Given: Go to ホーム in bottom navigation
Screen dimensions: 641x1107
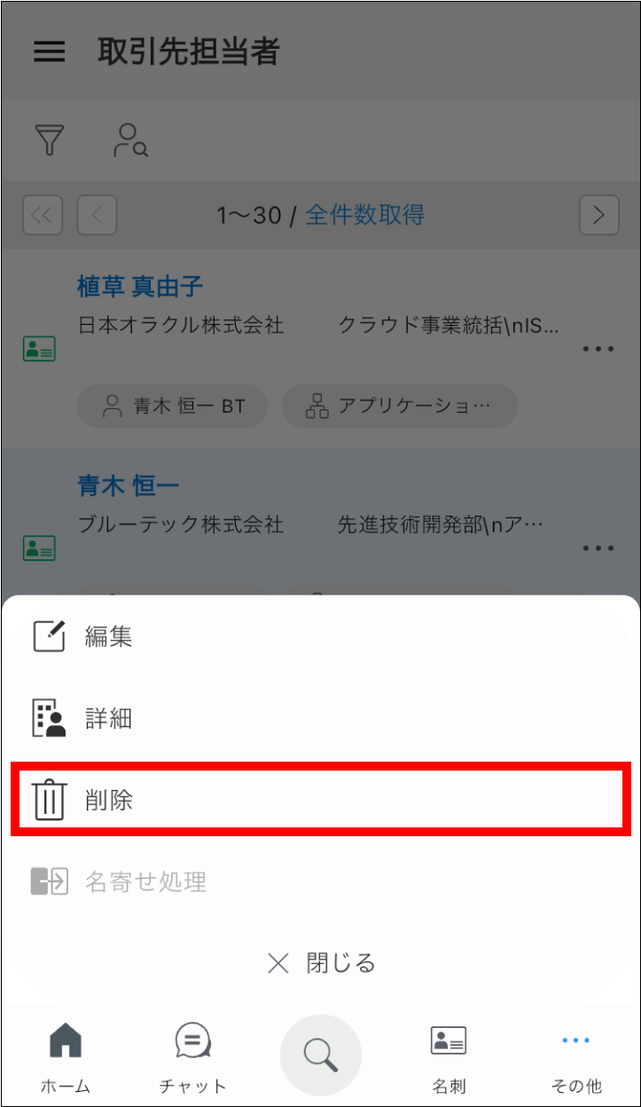Looking at the screenshot, I should click(x=66, y=1058).
